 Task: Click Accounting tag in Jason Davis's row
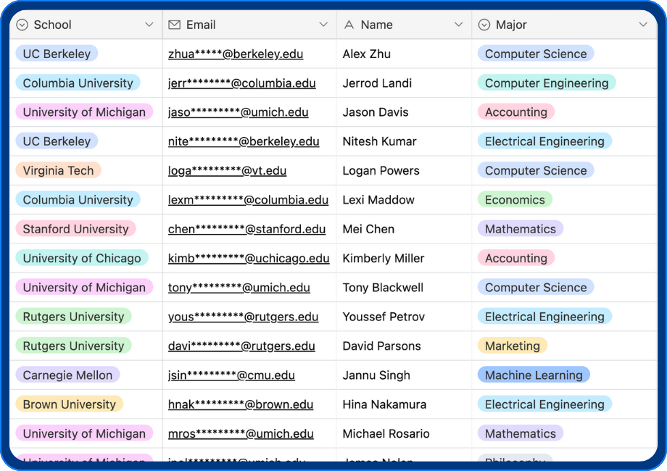coord(516,112)
